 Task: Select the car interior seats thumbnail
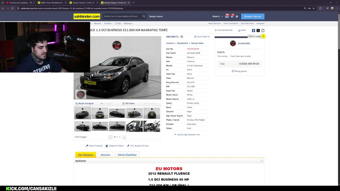coord(134,126)
